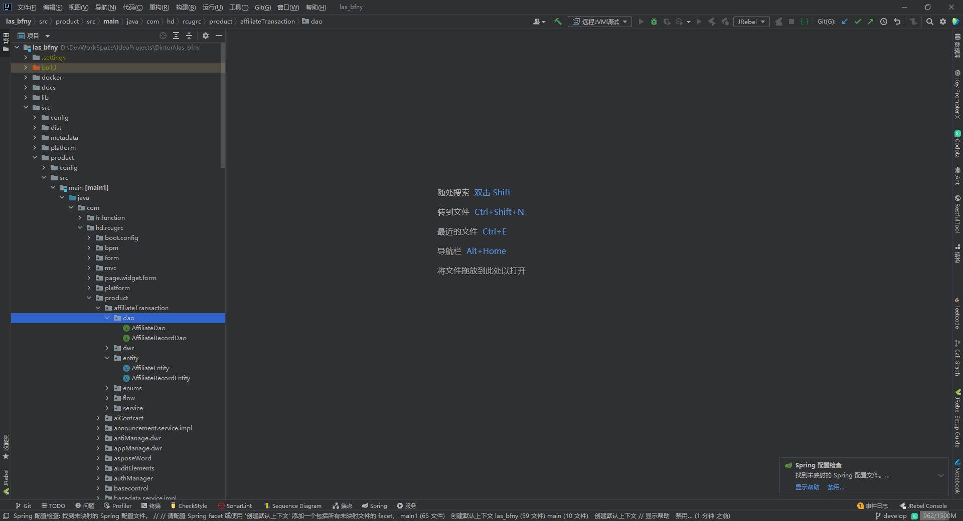The image size is (963, 521).
Task: Open the 编辑(E) menu
Action: [x=53, y=7]
